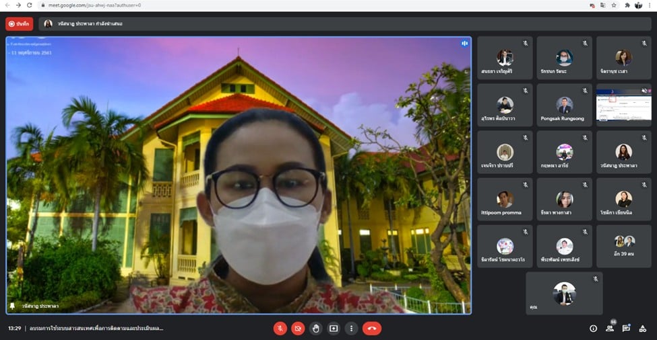The height and width of the screenshot is (340, 657).
Task: Select the ittipoom promma participant tile
Action: pos(505,200)
